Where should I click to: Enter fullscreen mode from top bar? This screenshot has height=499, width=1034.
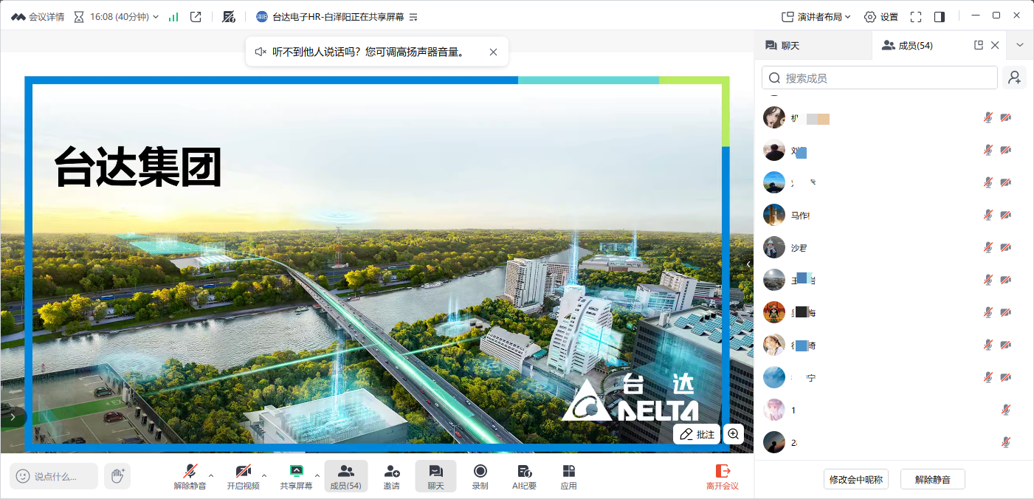pos(916,16)
